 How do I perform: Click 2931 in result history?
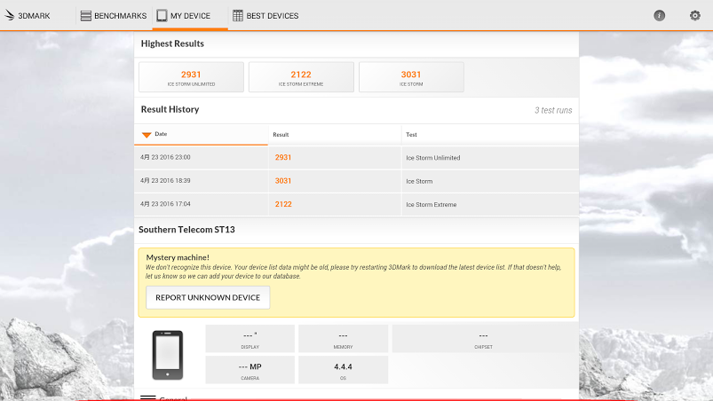point(283,158)
